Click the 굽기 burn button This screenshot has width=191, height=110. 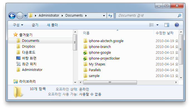point(35,25)
